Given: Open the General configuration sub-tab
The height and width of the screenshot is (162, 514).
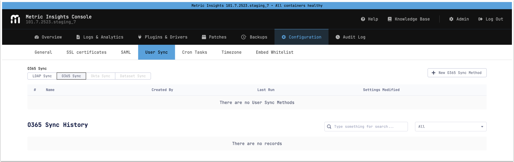Looking at the screenshot, I should tap(43, 52).
